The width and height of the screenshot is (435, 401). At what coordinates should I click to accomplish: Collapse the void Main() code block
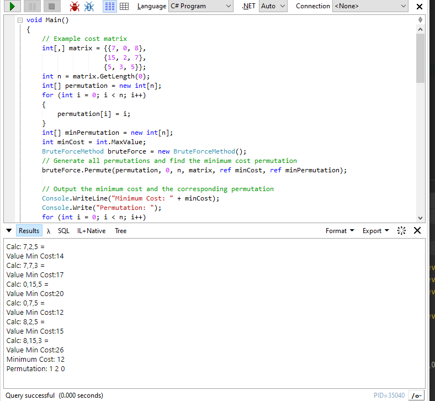[x=20, y=20]
